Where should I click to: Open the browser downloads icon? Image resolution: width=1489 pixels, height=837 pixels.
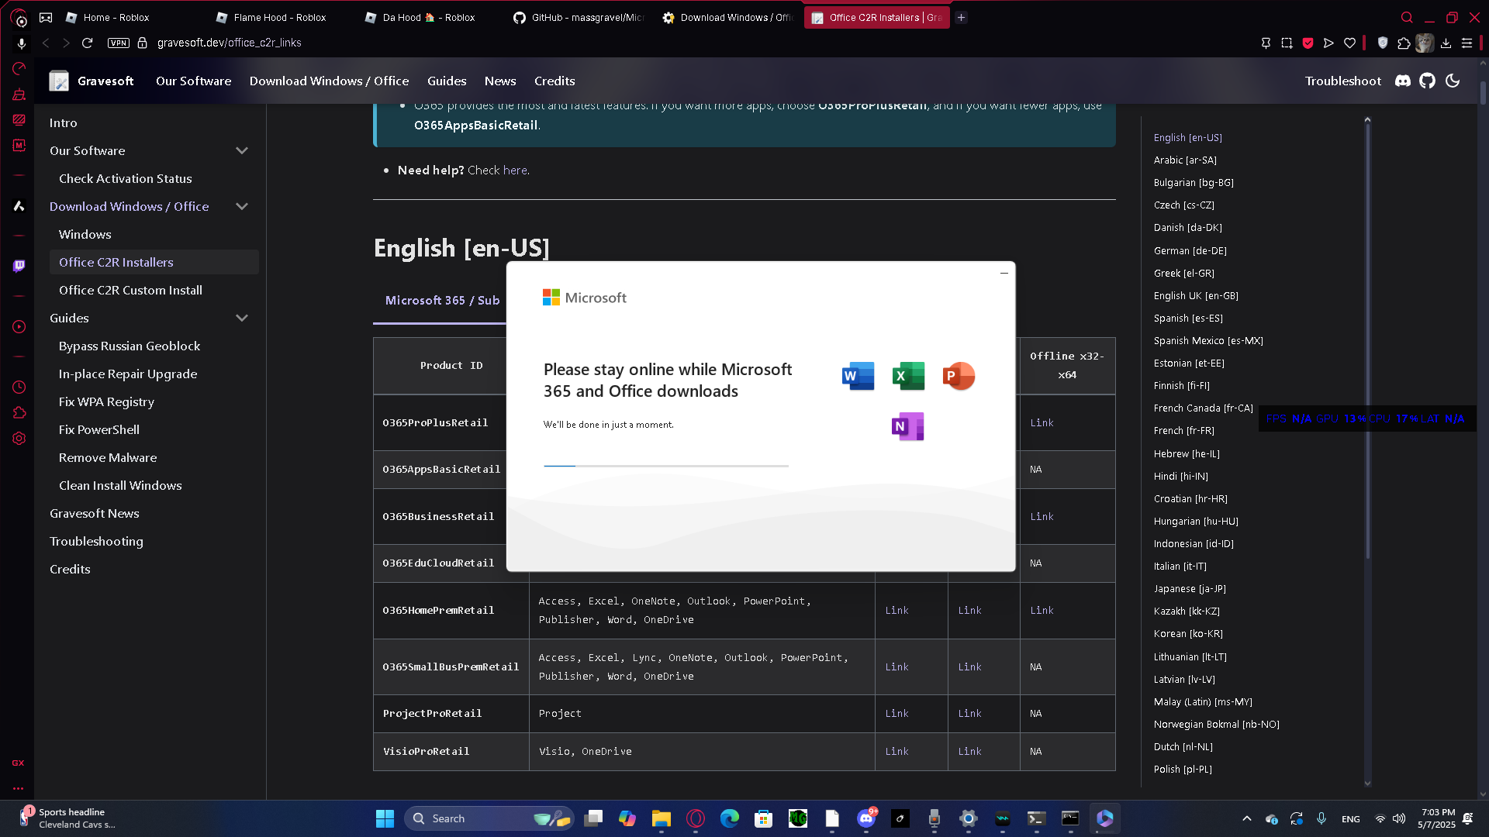point(1446,43)
